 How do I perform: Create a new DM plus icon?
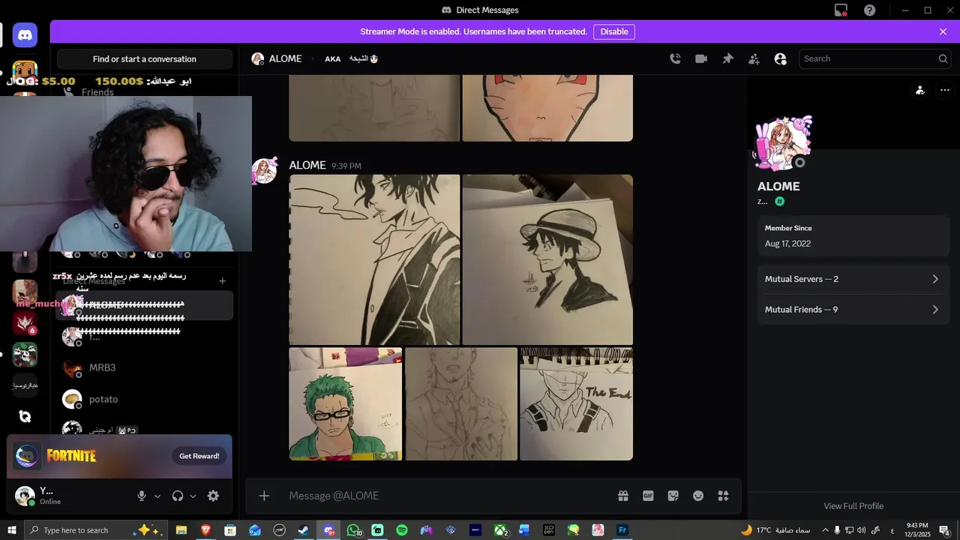coord(222,281)
